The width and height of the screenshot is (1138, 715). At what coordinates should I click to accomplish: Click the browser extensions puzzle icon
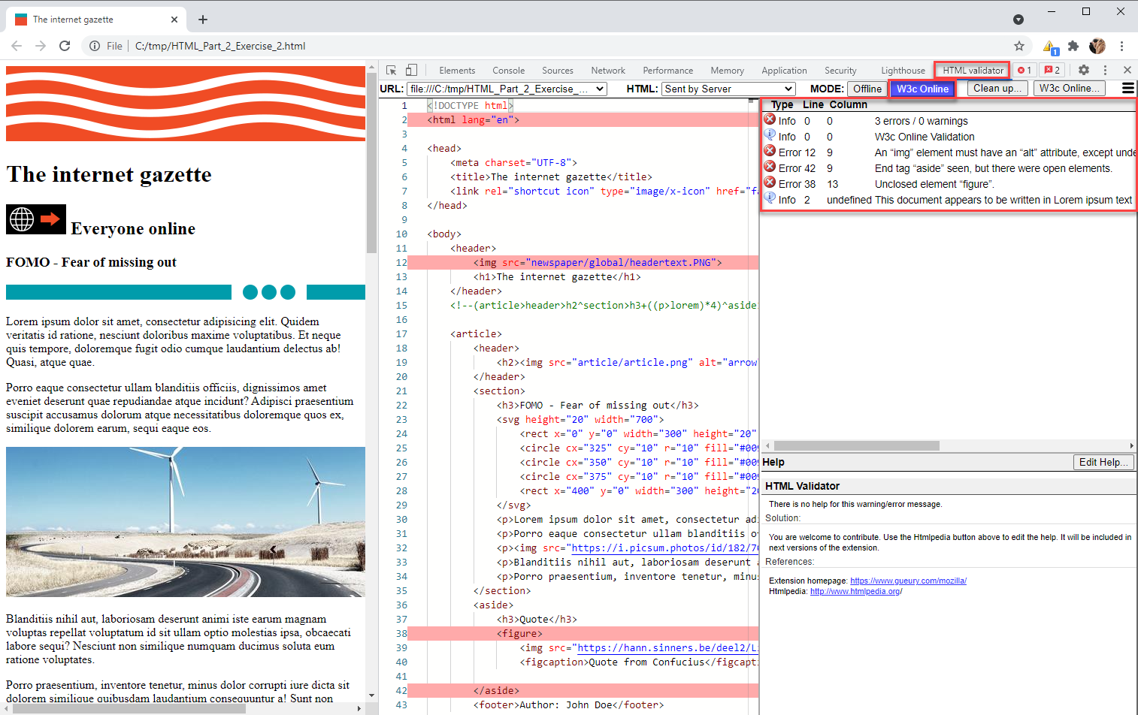[1073, 46]
